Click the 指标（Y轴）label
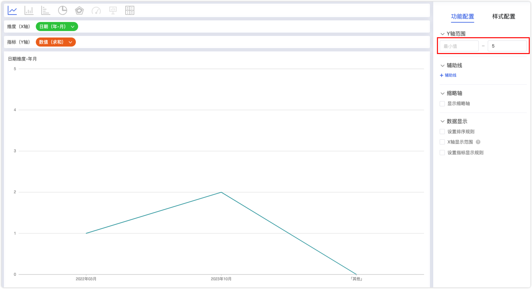Viewport: 532px width, 289px height. 18,42
